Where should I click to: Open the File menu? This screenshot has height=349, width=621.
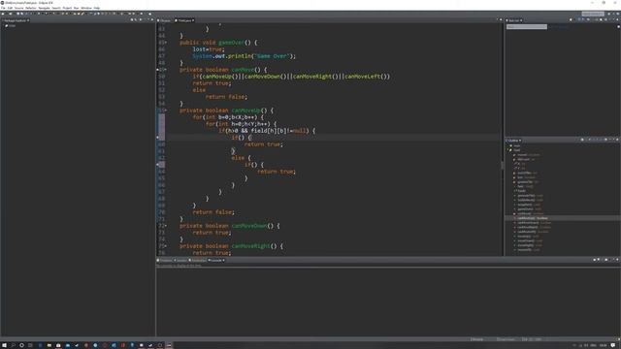point(3,8)
